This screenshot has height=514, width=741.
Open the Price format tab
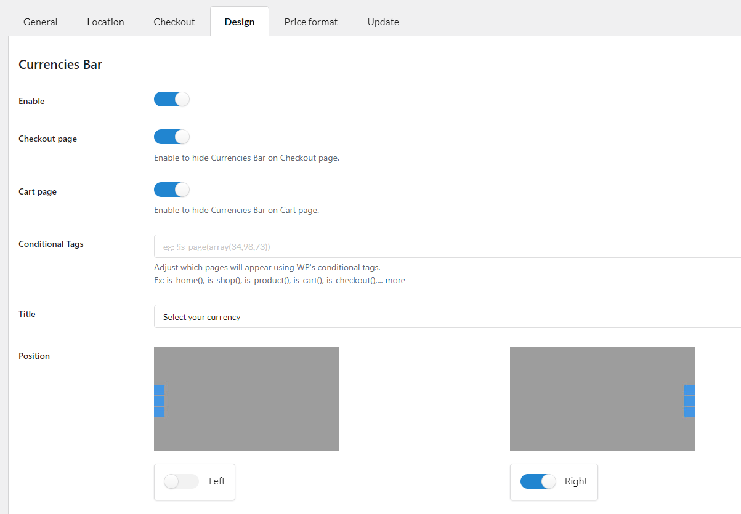tap(311, 22)
